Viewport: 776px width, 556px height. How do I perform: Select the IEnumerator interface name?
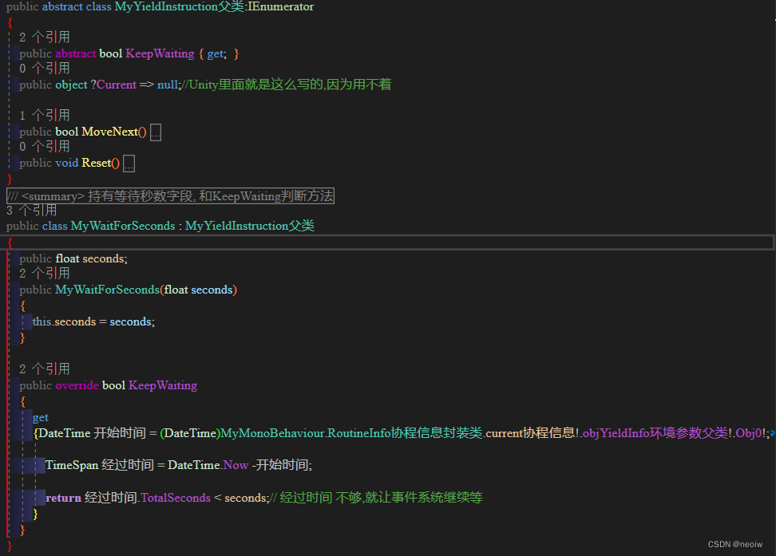[284, 6]
